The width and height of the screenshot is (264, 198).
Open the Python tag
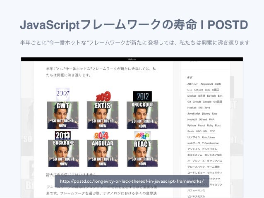click(x=192, y=125)
